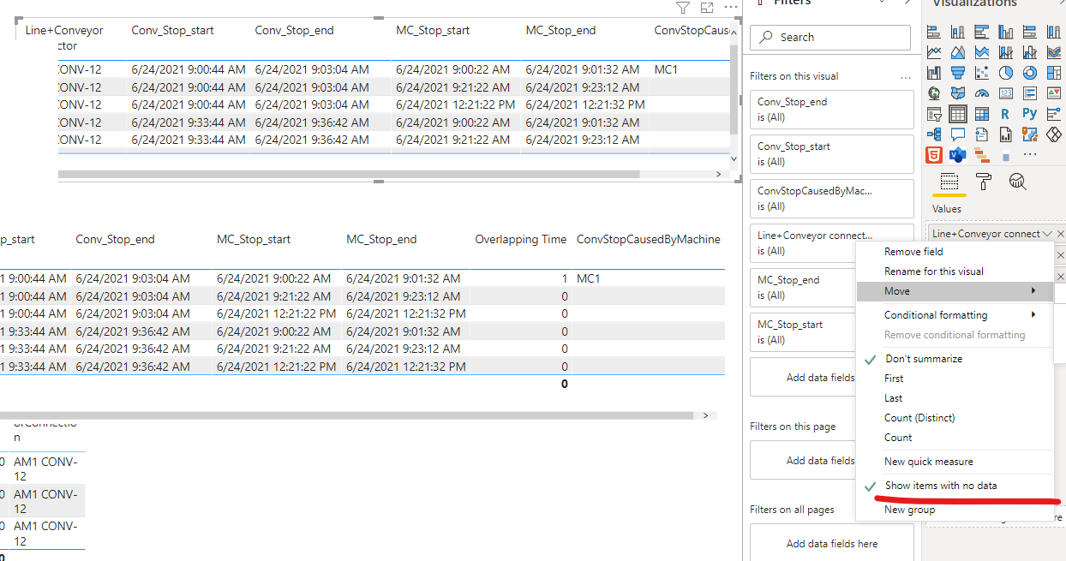Open Focus mode icon above top table

(707, 8)
